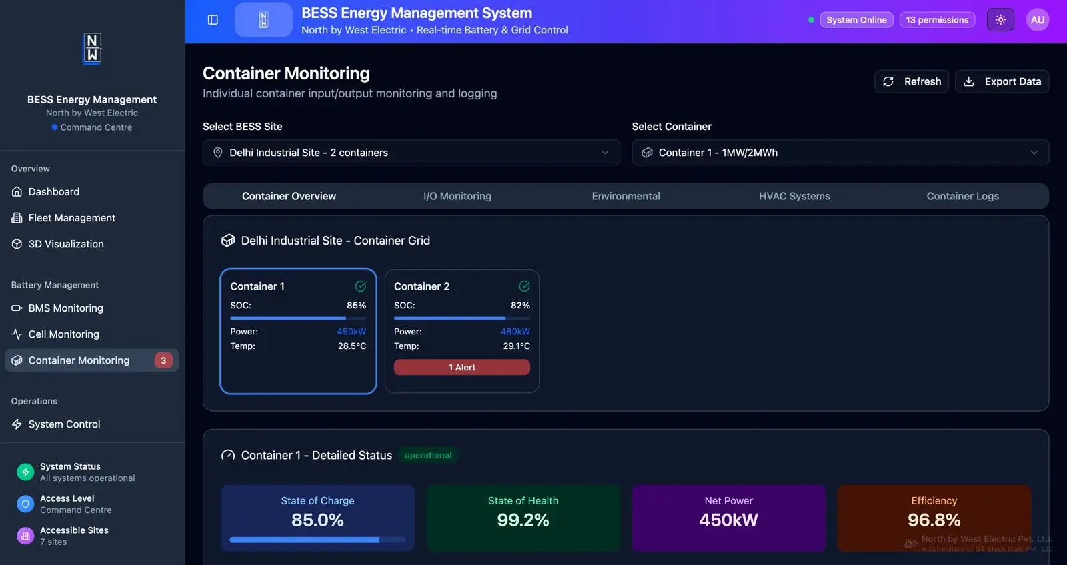The width and height of the screenshot is (1067, 565).
Task: Click the Command Centre label under logo
Action: (x=96, y=127)
